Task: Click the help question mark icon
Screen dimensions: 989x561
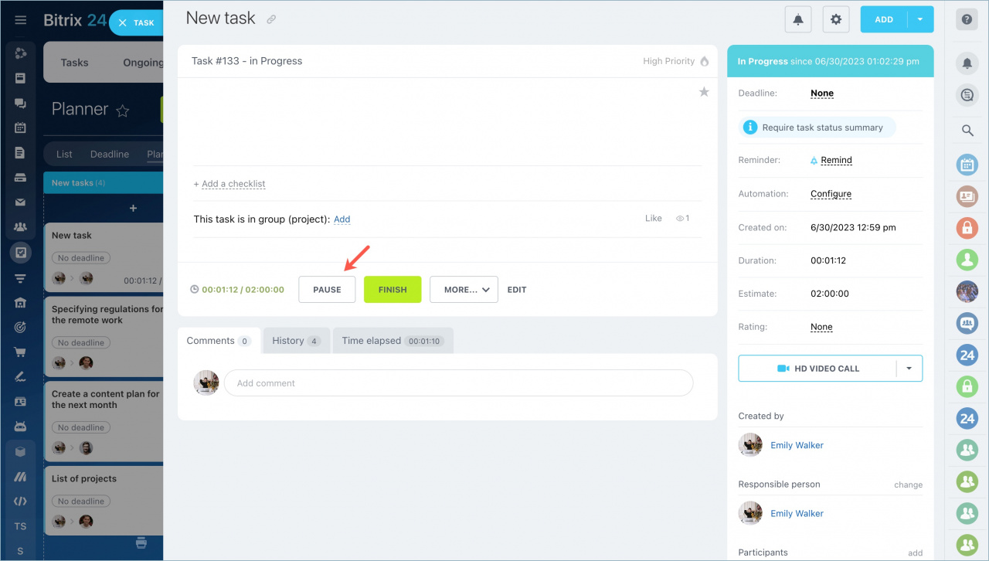Action: tap(967, 19)
